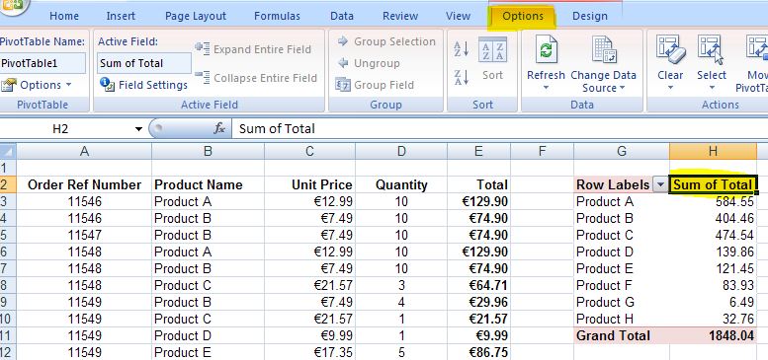Open the PivotTable Design tab
768x360 pixels.
coord(590,16)
